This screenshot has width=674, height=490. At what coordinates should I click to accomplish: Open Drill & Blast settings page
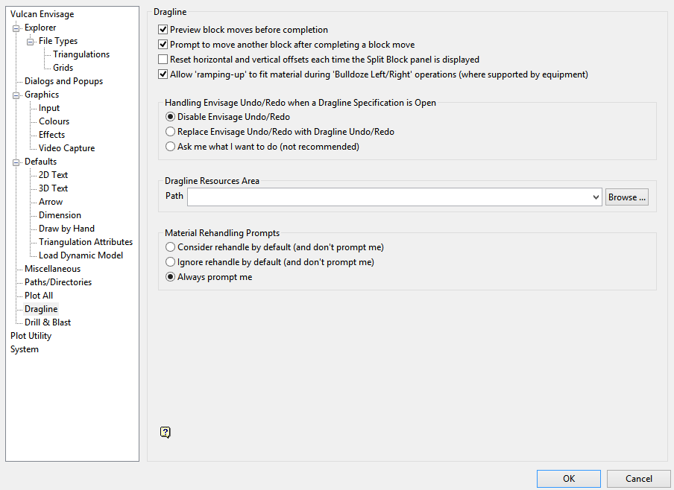(48, 322)
